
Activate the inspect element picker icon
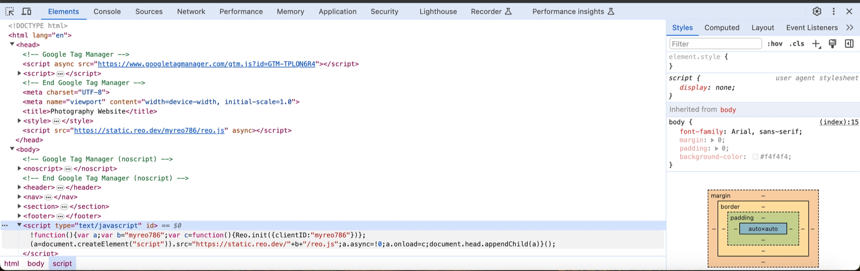point(9,12)
